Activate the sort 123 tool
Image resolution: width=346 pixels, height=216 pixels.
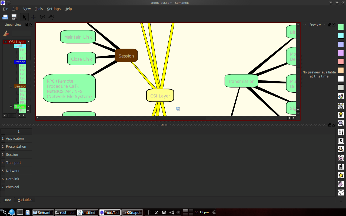click(42, 17)
